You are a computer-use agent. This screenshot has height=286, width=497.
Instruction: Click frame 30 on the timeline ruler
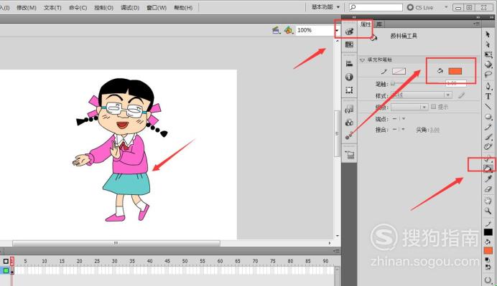[114, 262]
